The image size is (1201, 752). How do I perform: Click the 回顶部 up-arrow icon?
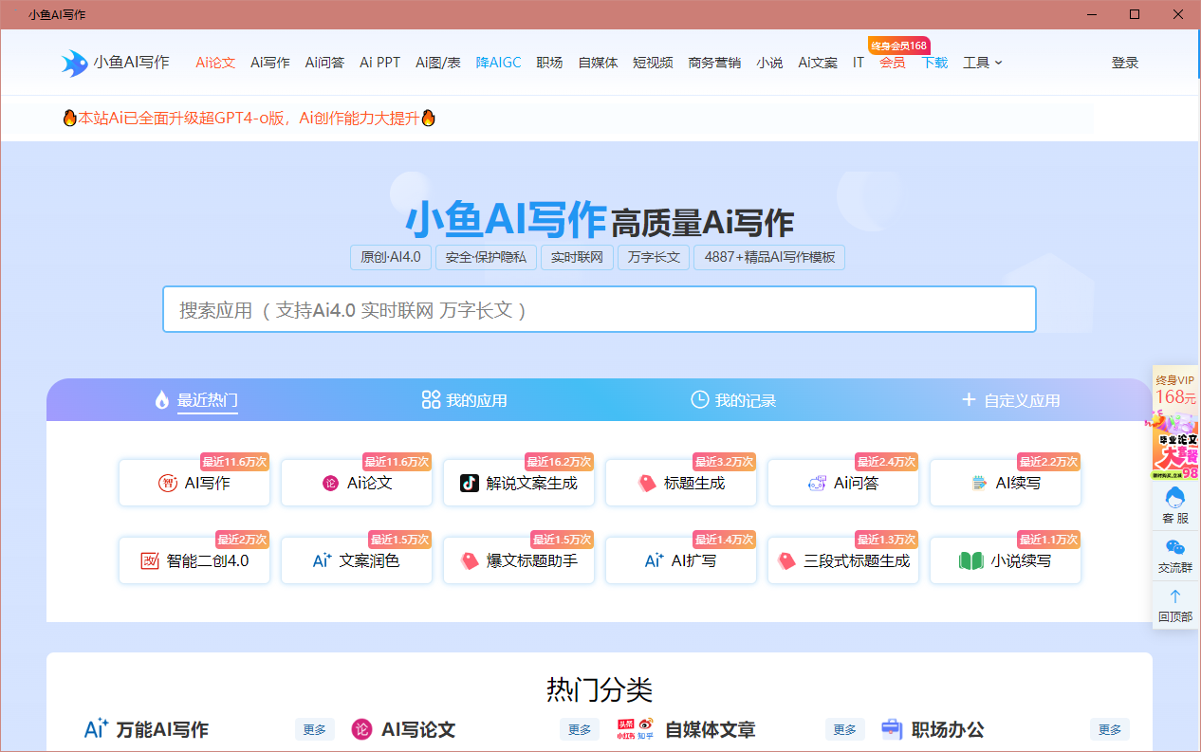(x=1175, y=596)
